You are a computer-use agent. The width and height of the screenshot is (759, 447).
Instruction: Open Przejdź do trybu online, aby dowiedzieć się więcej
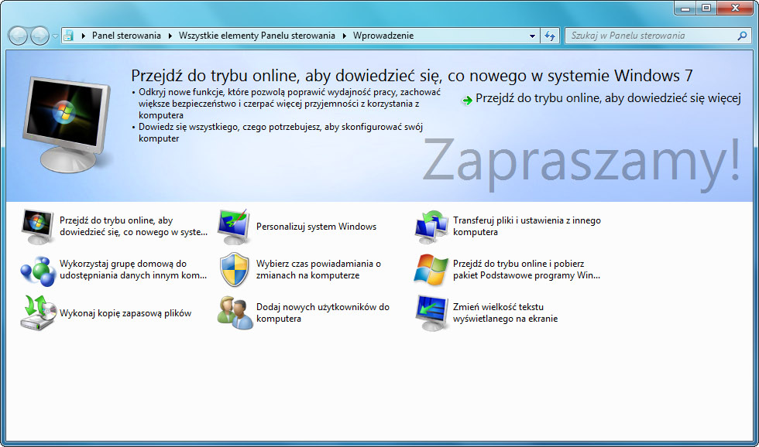(x=608, y=98)
